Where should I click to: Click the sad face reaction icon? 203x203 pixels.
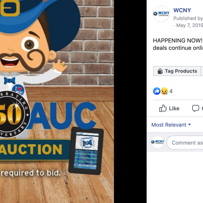click(164, 91)
